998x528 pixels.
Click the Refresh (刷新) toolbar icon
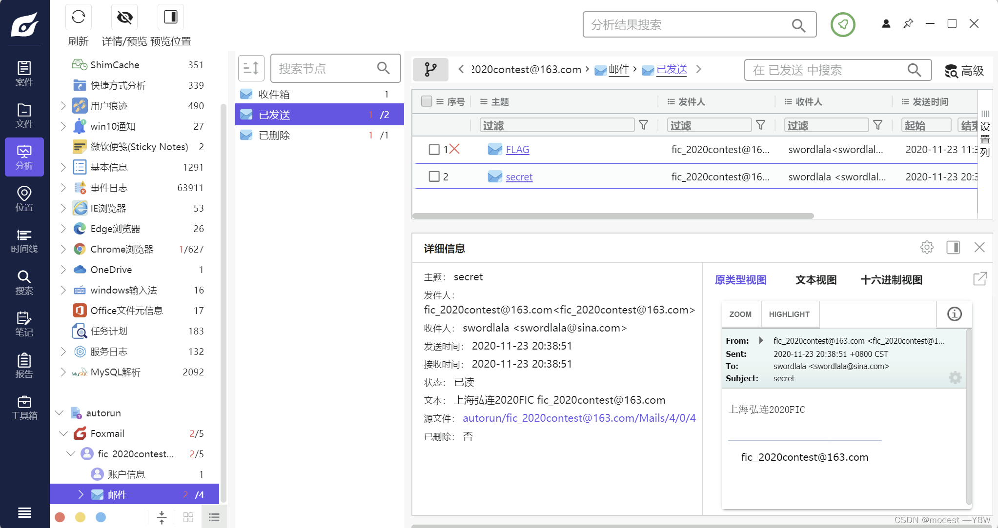point(78,18)
